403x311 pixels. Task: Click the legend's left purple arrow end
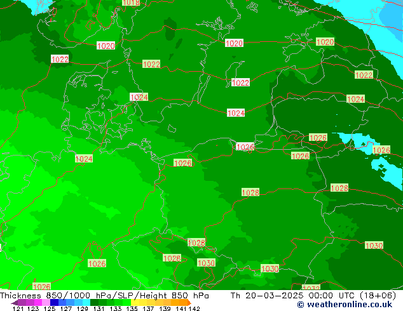pyautogui.click(x=15, y=303)
